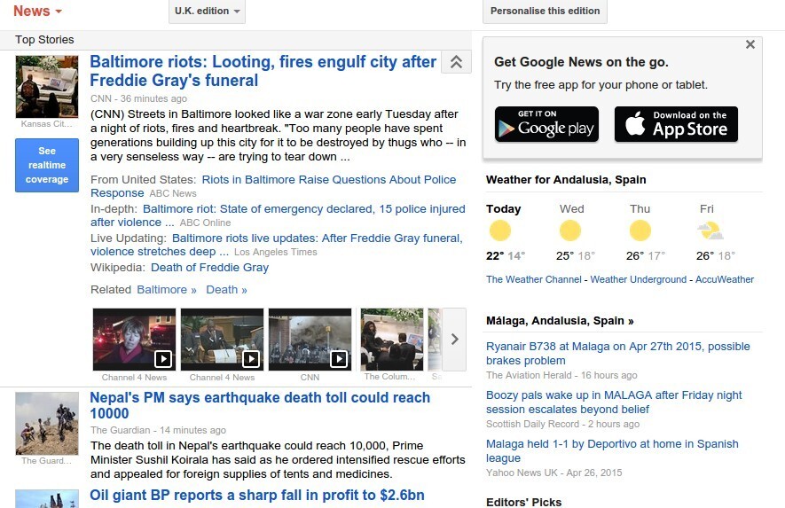Image resolution: width=785 pixels, height=508 pixels.
Task: Open The Weather Channel link
Action: tap(534, 280)
